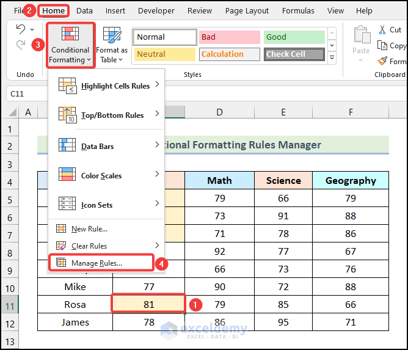Select cell C11 containing 81
Screen dimensions: 408x350
148,304
